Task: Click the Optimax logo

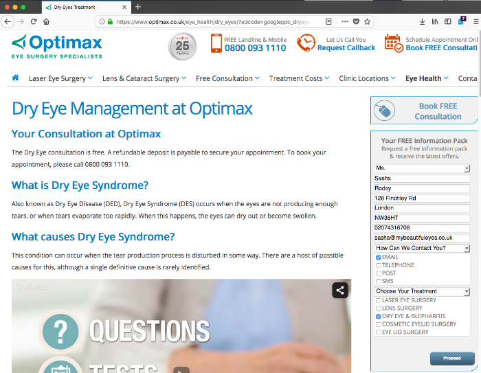Action: pos(57,46)
